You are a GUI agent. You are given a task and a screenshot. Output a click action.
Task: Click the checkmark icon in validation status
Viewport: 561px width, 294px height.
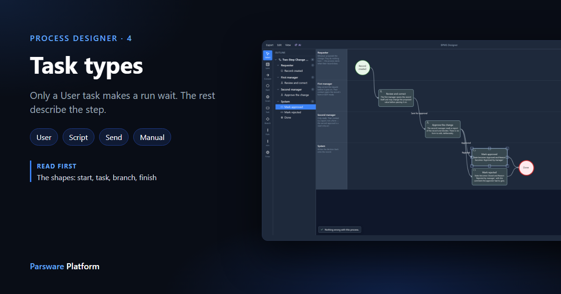tap(322, 230)
